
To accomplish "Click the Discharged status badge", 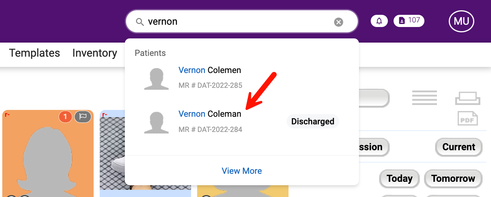I will pyautogui.click(x=312, y=122).
